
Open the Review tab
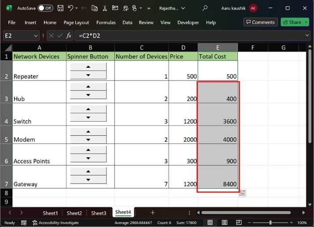point(146,22)
